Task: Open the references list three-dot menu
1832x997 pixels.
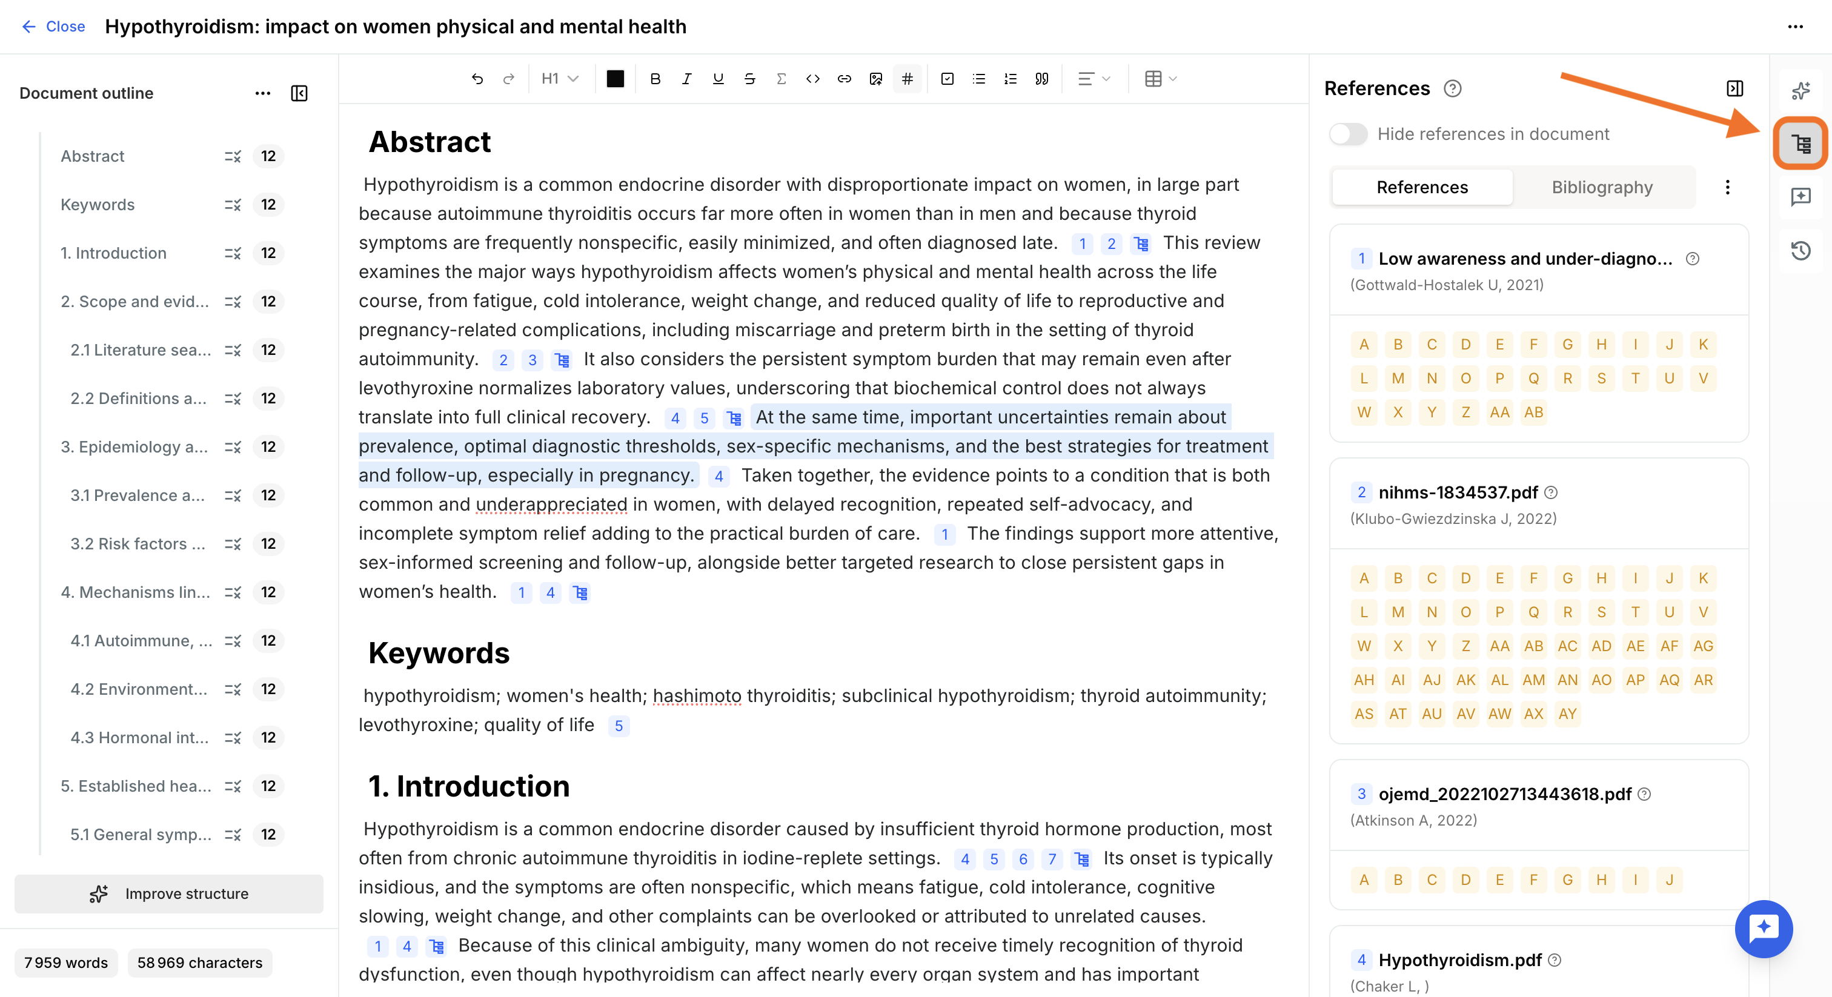Action: click(1727, 187)
